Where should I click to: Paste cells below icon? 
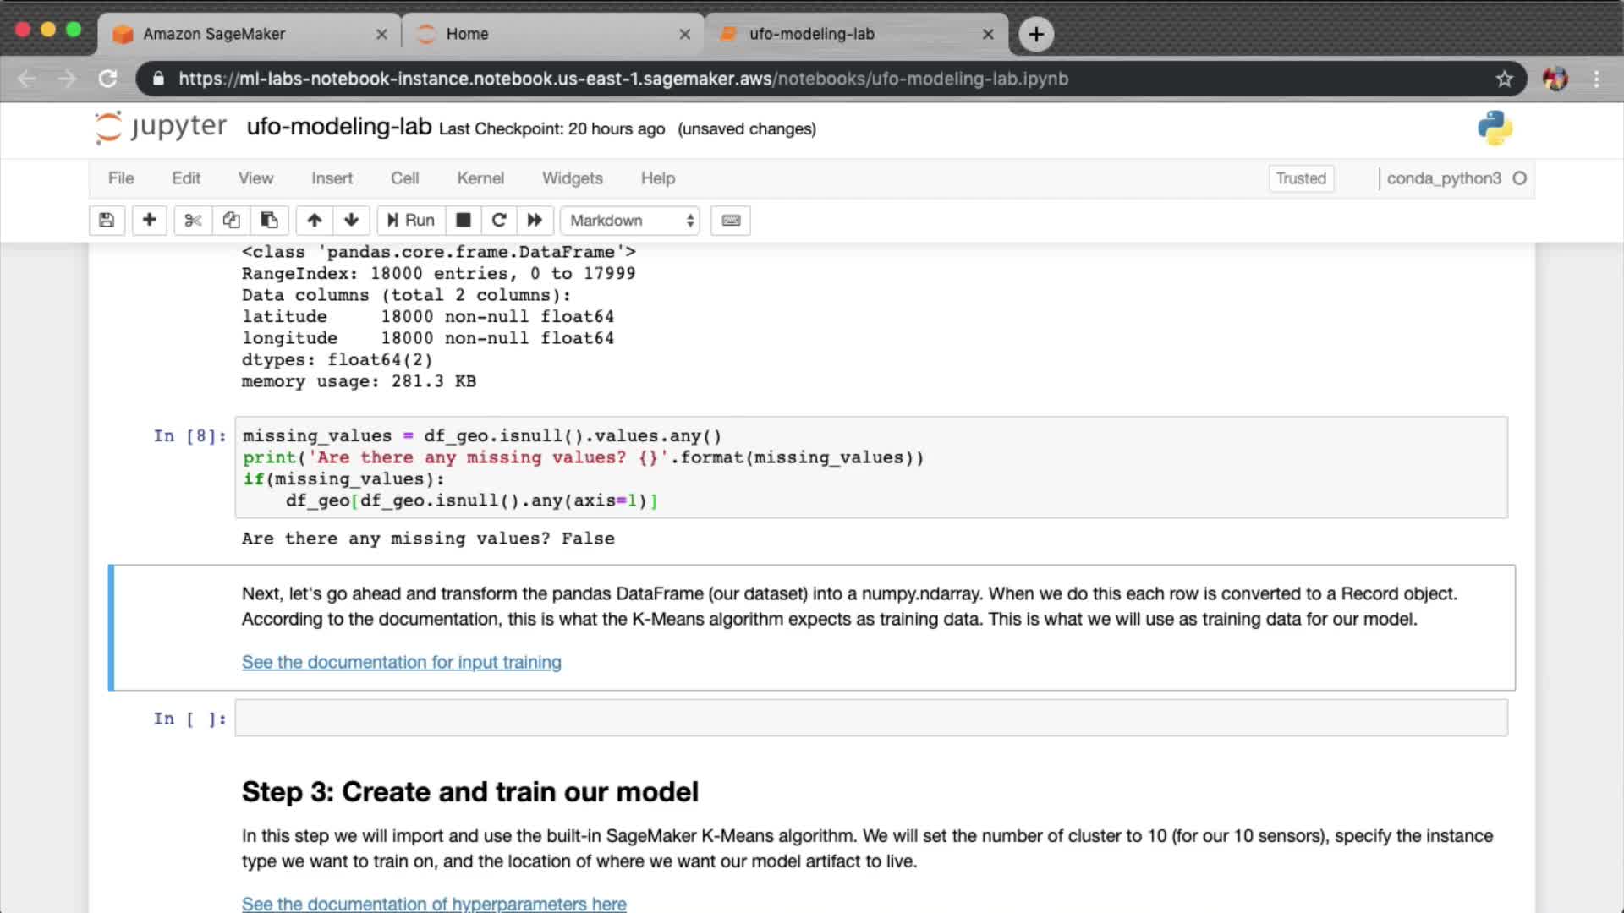pos(269,221)
